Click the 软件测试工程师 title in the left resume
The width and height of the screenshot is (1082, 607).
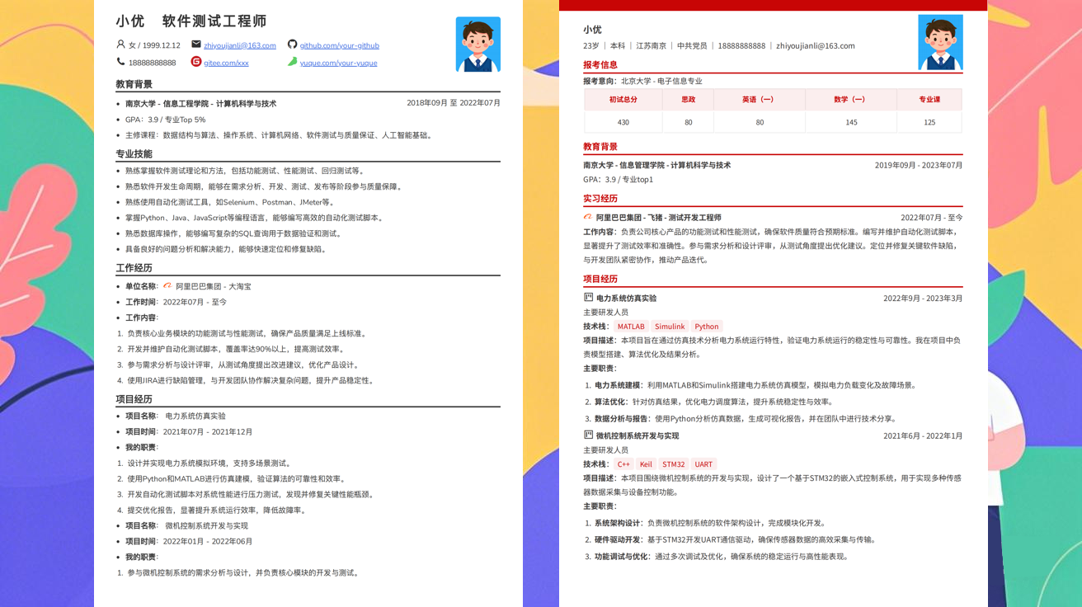tap(214, 21)
